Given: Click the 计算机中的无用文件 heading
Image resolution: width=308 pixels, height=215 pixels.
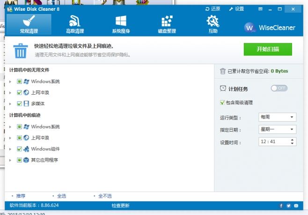Looking at the screenshot, I should 29,70.
